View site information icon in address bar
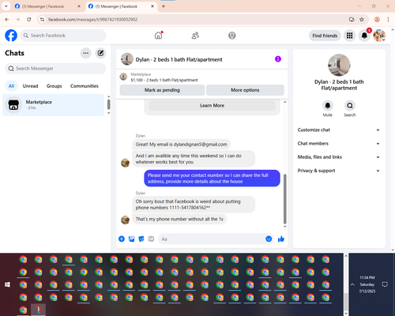 tap(42, 20)
